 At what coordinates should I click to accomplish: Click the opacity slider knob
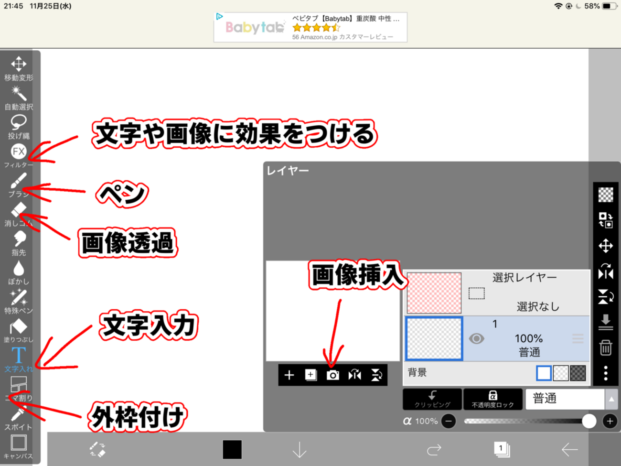point(589,421)
